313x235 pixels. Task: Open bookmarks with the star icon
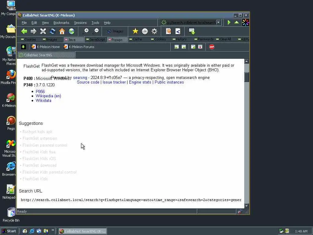coord(135,31)
